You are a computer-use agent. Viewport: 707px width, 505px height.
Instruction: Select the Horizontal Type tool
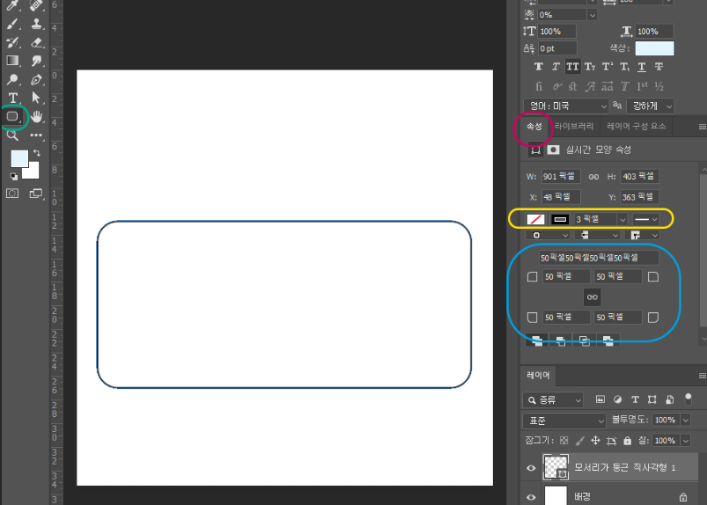pyautogui.click(x=12, y=98)
